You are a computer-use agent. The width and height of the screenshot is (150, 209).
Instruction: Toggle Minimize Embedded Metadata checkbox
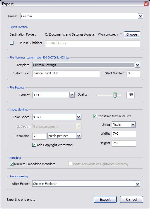[x=11, y=164]
